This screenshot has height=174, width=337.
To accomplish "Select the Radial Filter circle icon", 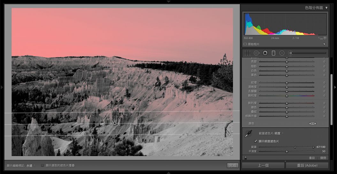I will (x=282, y=53).
